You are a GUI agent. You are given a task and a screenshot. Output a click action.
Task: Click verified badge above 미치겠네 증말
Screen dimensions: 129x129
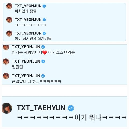44,6
